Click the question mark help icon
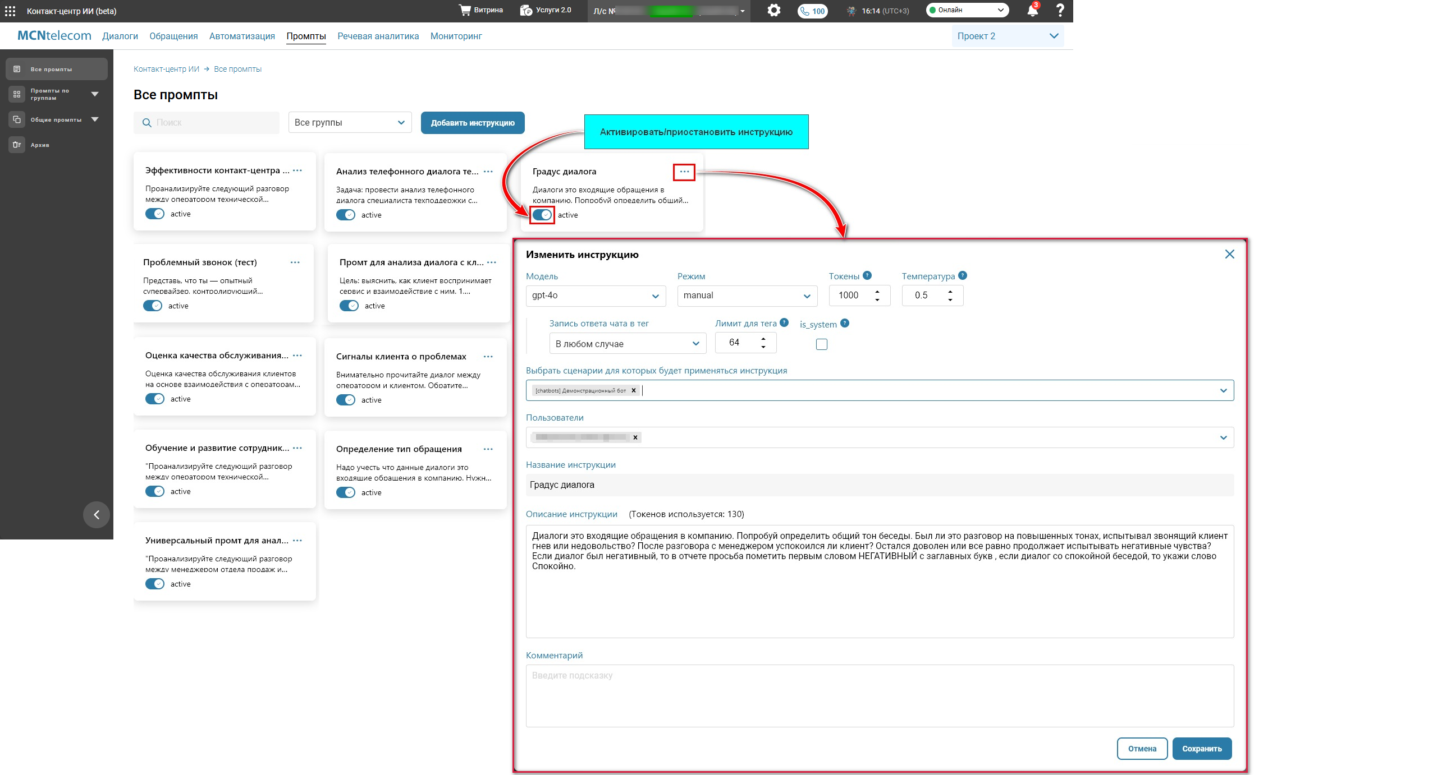 (1060, 11)
